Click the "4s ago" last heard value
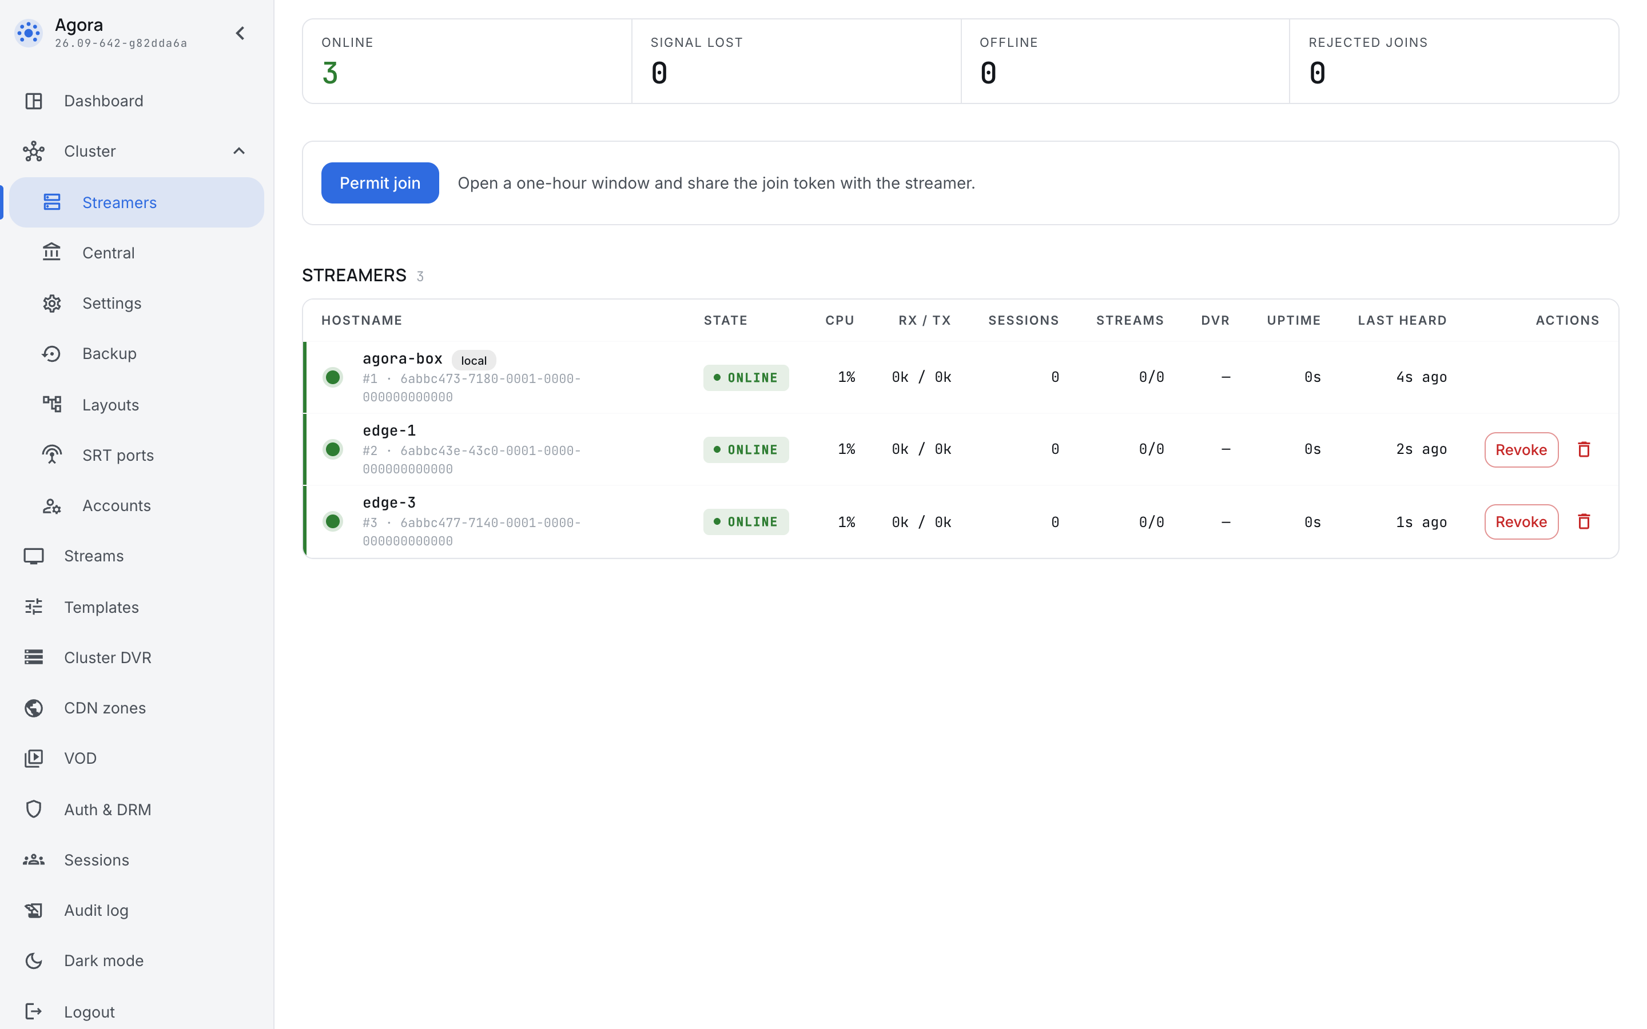1647x1029 pixels. coord(1421,377)
